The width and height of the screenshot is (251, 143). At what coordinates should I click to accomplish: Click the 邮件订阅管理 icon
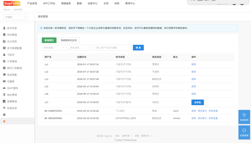[4, 68]
